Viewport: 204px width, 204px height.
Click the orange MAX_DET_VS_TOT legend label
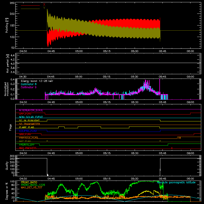(x=32, y=187)
